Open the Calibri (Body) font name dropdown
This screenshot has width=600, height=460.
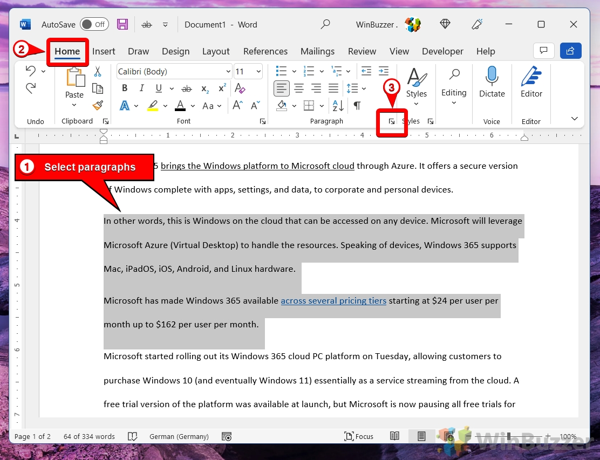click(x=228, y=72)
